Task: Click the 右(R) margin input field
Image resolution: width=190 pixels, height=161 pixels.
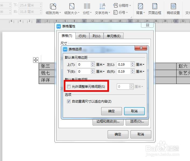Action: (124, 72)
